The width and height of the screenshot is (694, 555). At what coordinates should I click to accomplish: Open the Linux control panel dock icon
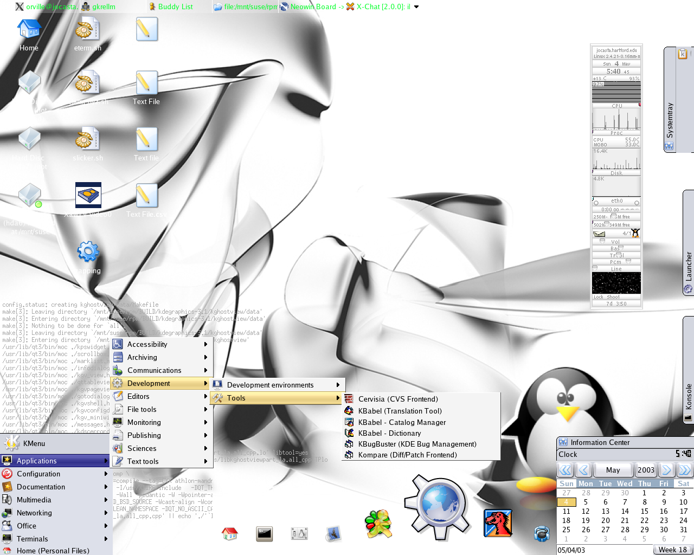[299, 534]
